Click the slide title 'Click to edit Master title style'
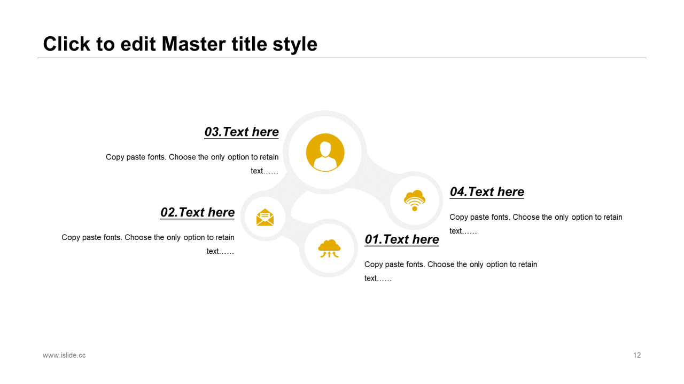This screenshot has height=384, width=684. click(x=180, y=44)
